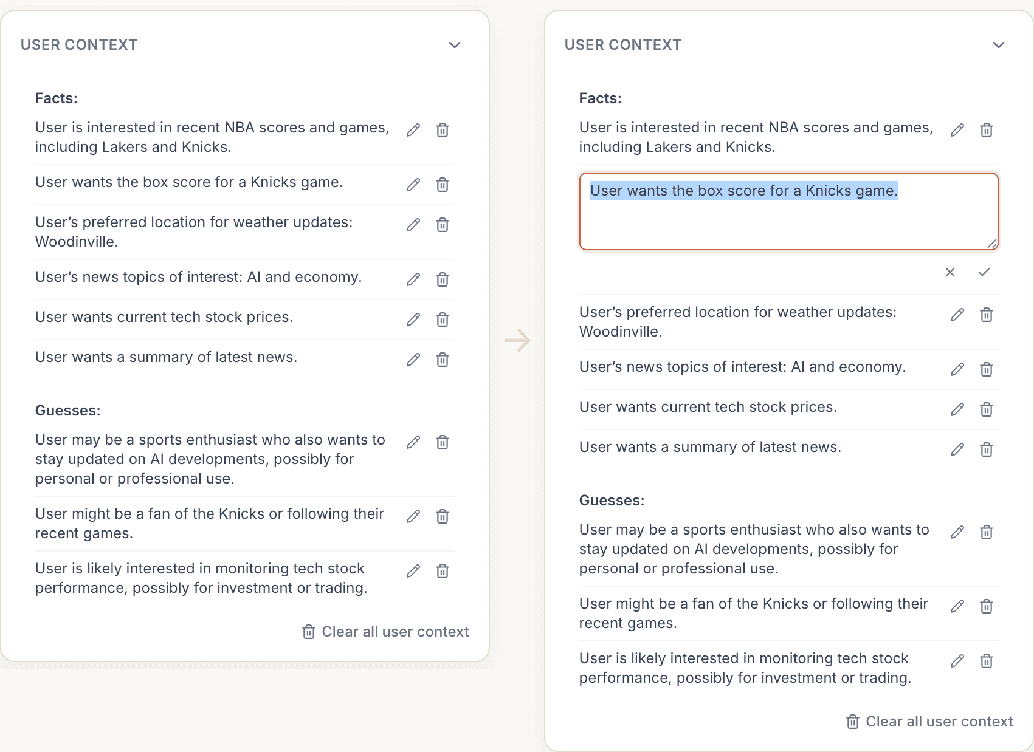Delete AI and economy news fact, left panel

pyautogui.click(x=443, y=279)
